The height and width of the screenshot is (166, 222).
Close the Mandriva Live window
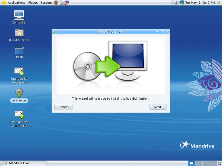(167, 32)
